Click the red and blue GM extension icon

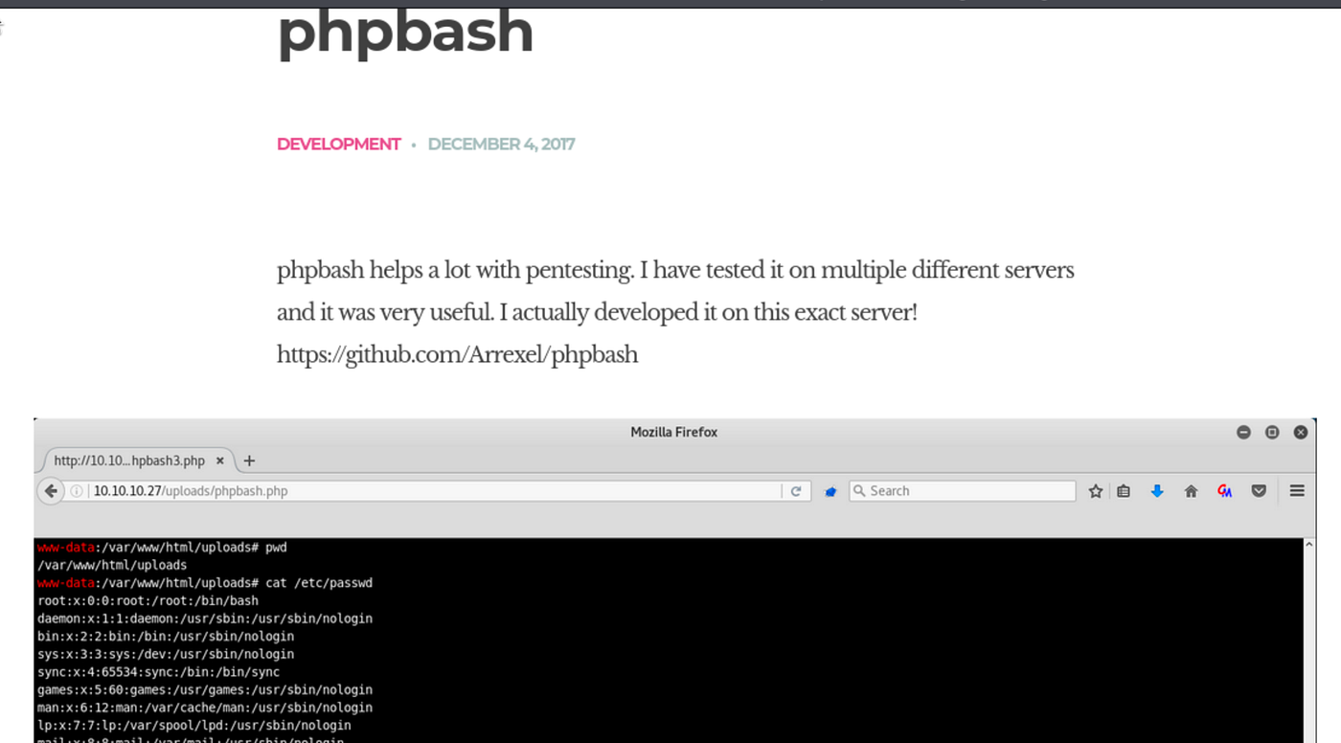coord(1224,491)
